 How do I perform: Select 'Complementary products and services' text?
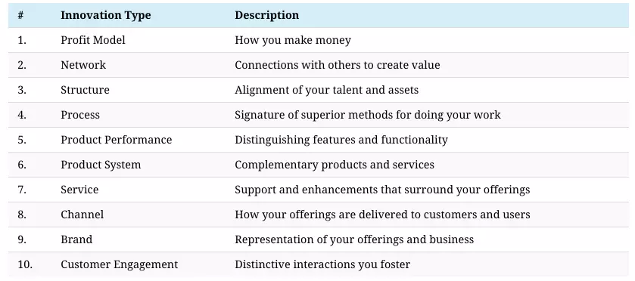(x=335, y=165)
